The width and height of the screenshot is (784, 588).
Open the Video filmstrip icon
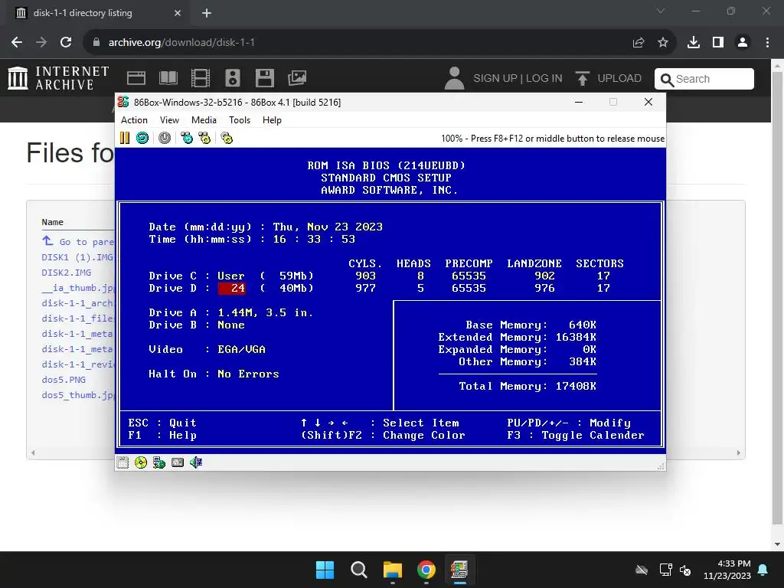point(201,78)
